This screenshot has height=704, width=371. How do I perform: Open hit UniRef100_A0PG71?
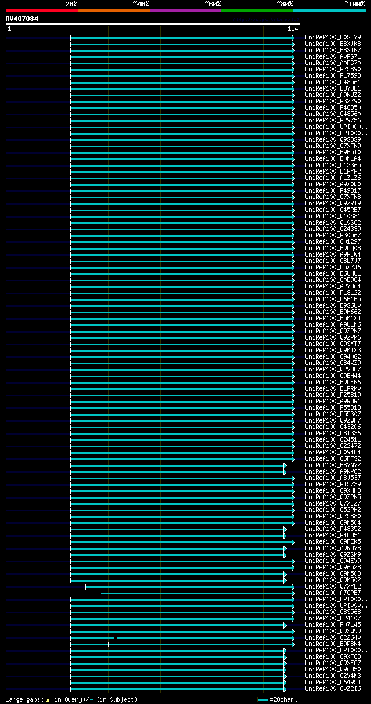pos(333,56)
